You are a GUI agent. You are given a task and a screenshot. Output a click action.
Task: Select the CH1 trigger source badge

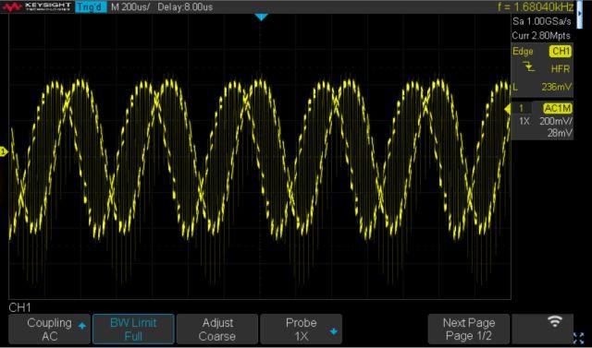pyautogui.click(x=561, y=51)
